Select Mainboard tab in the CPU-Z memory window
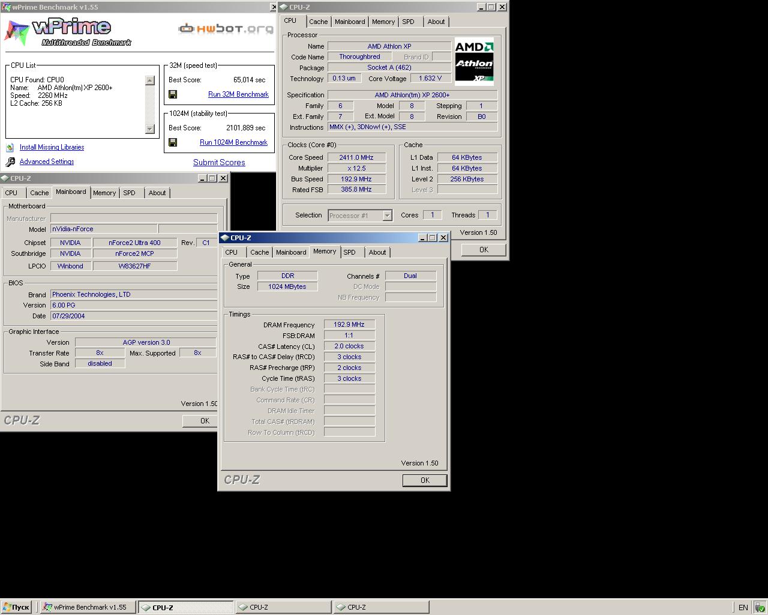This screenshot has height=615, width=768. tap(291, 252)
